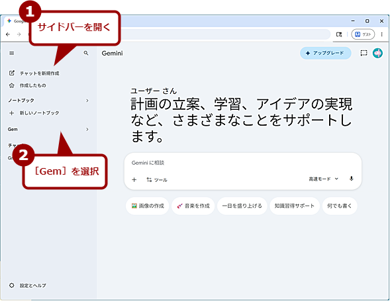
Task: Expand the Gem section chevron
Action: pyautogui.click(x=87, y=129)
